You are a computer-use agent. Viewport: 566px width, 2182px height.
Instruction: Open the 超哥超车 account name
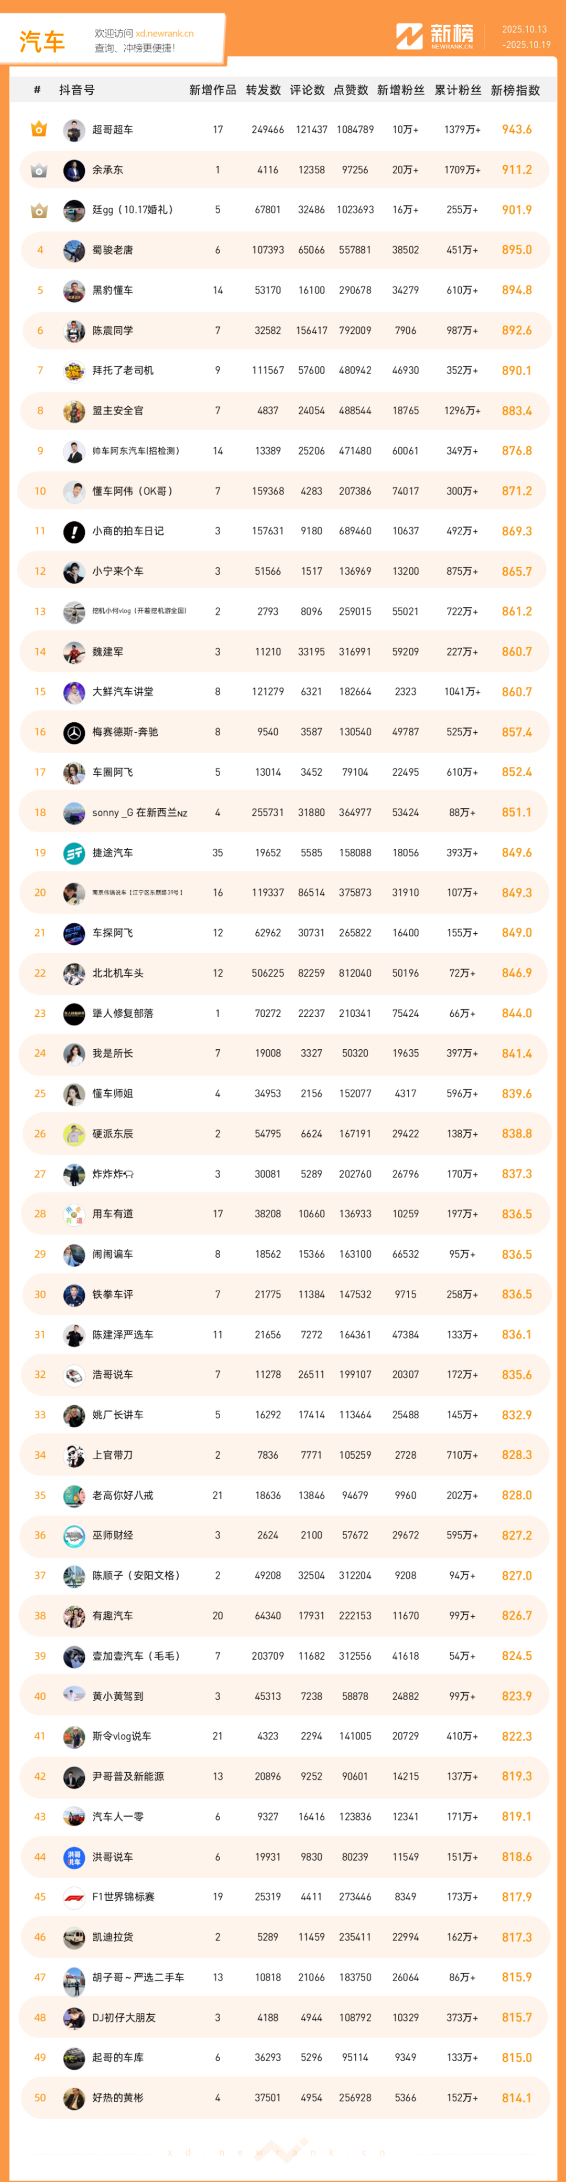[x=113, y=130]
